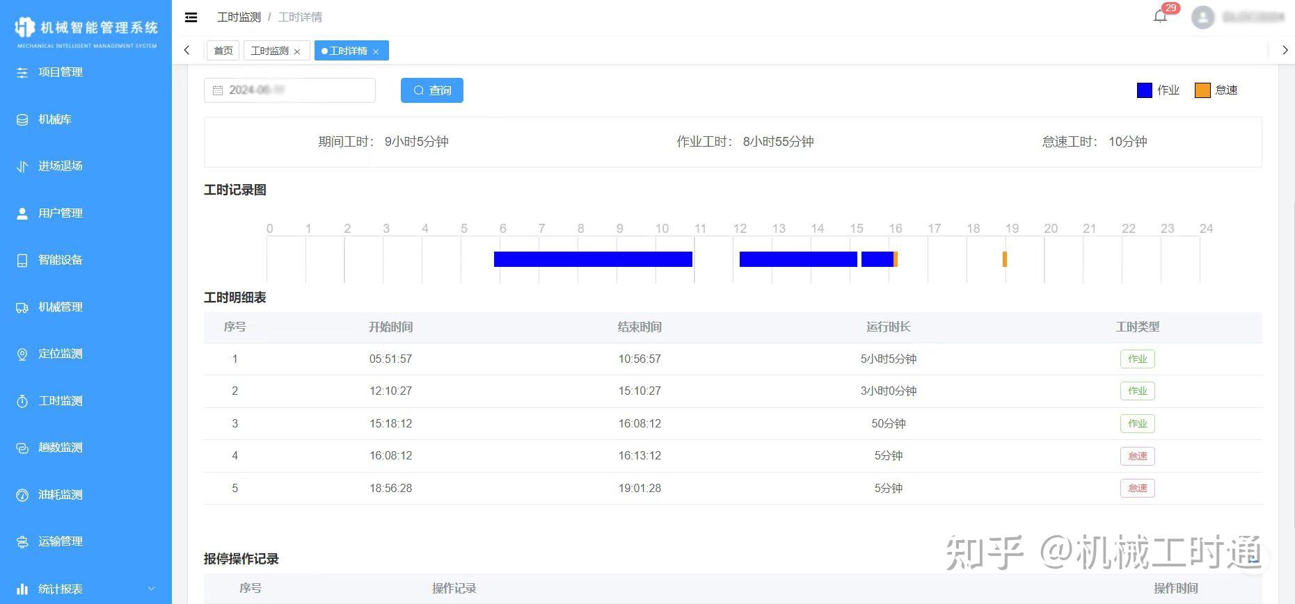Click the 作业工时 value 8小时55分钟

778,142
